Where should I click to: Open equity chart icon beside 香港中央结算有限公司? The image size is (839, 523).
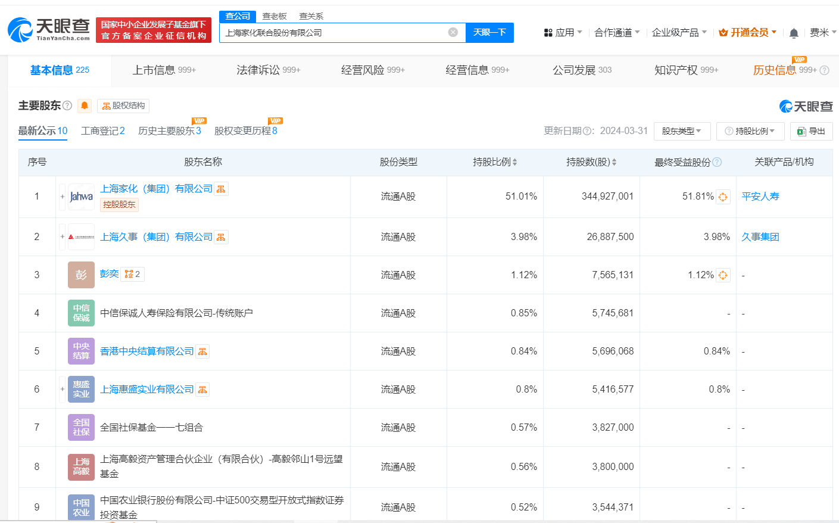[202, 351]
